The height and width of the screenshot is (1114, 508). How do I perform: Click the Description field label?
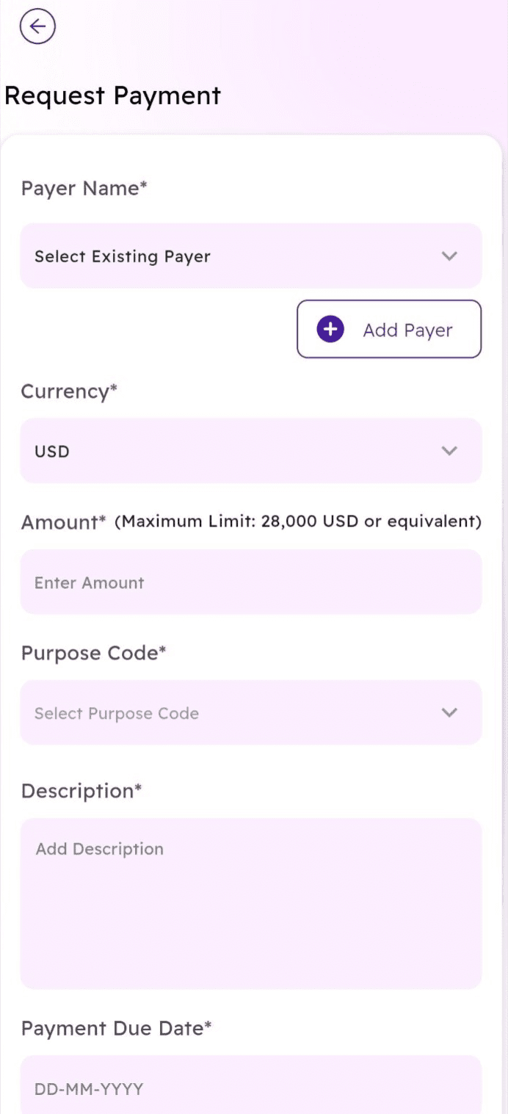[x=81, y=791]
